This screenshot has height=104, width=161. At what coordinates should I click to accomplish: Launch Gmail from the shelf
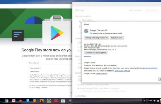14,101
